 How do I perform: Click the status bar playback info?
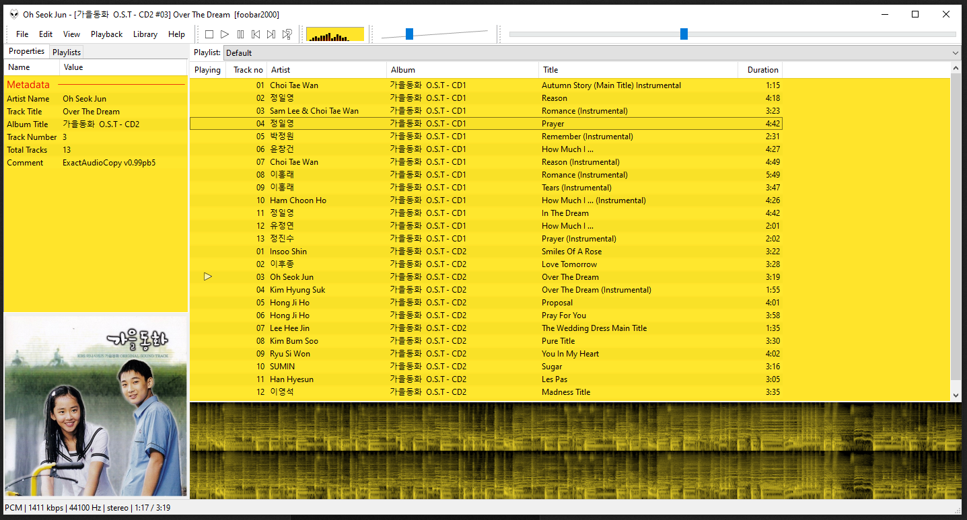click(87, 508)
